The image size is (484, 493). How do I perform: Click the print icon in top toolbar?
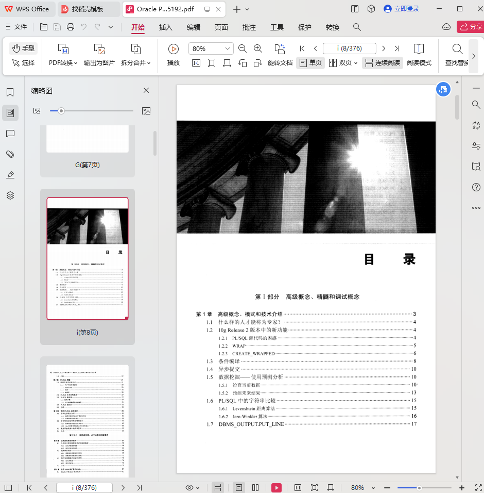point(71,27)
